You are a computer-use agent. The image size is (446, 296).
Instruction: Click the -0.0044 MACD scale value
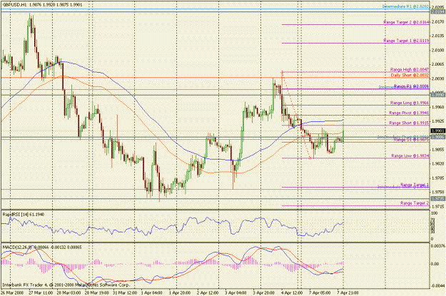click(x=437, y=286)
